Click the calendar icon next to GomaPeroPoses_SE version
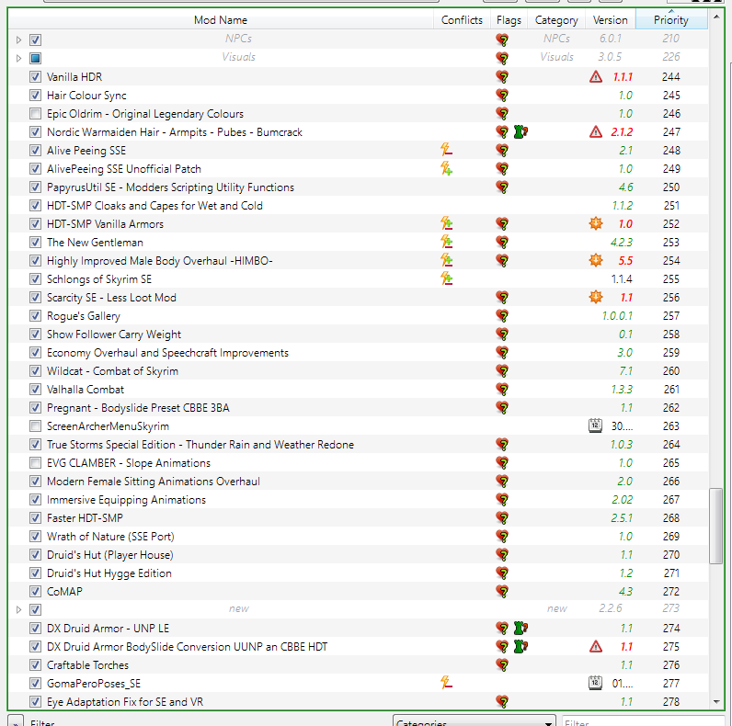The height and width of the screenshot is (726, 732). tap(595, 683)
